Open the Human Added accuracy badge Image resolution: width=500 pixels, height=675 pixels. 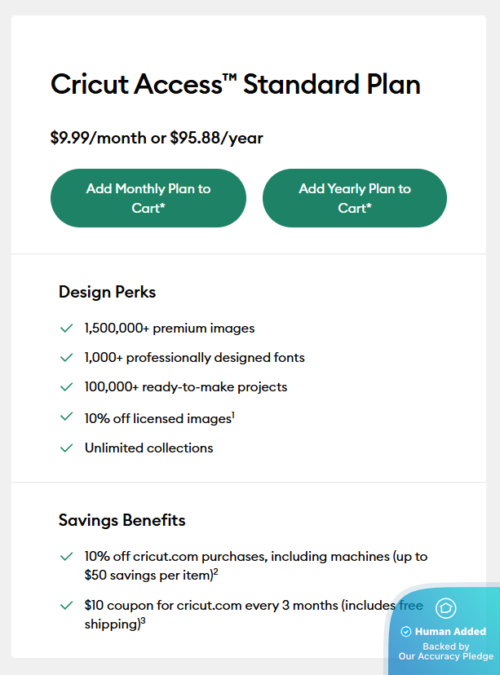point(445,632)
